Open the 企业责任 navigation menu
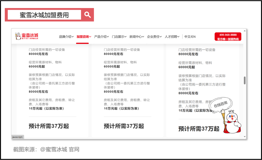Viewport: 262px width, 160px height. (x=154, y=37)
